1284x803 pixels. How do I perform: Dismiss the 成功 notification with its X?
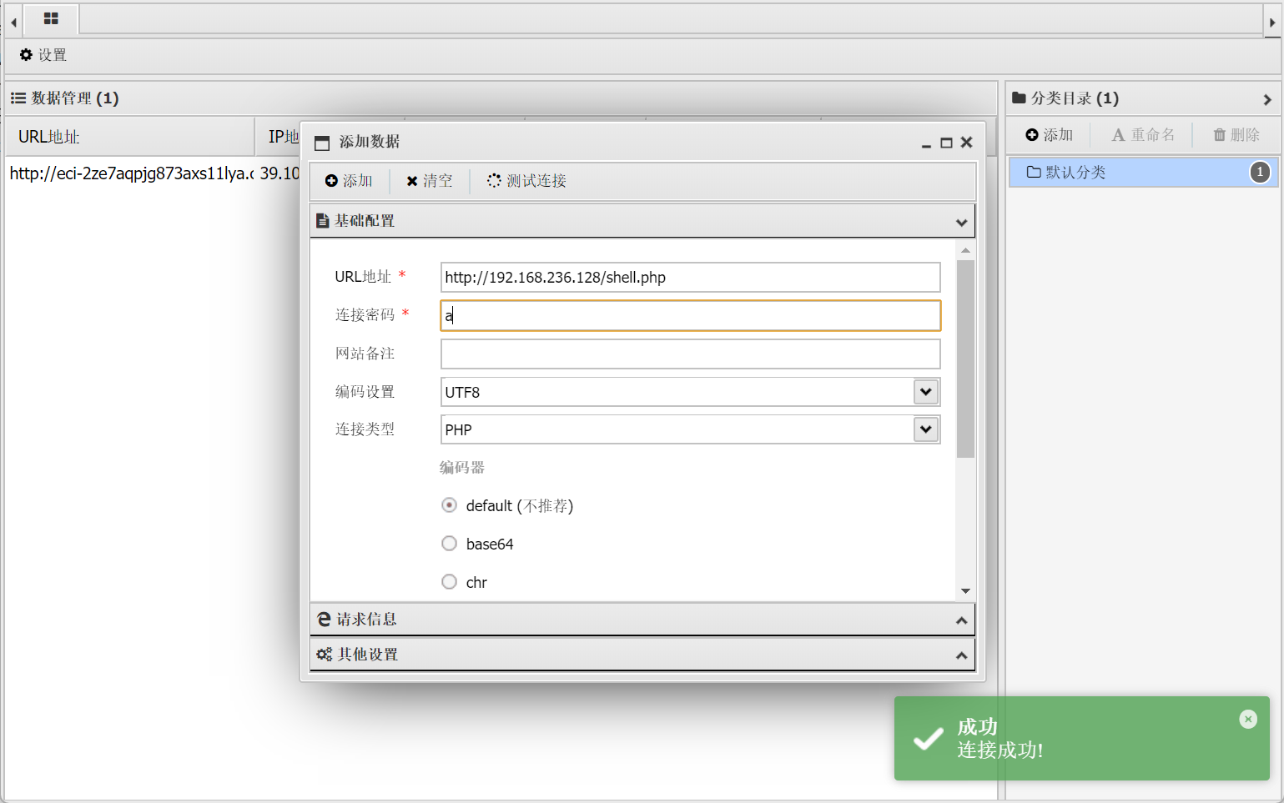coord(1247,720)
